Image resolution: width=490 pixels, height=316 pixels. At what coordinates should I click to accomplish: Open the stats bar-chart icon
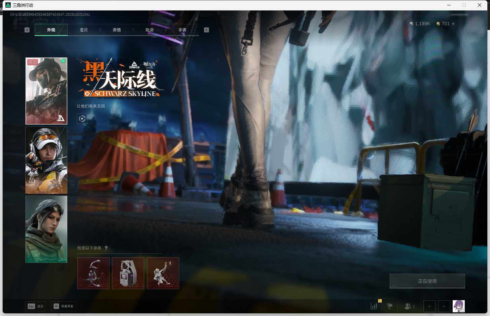pos(374,306)
